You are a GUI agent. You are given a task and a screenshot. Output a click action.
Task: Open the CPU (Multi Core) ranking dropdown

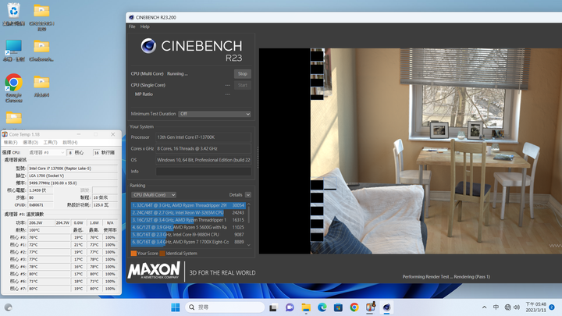click(154, 195)
